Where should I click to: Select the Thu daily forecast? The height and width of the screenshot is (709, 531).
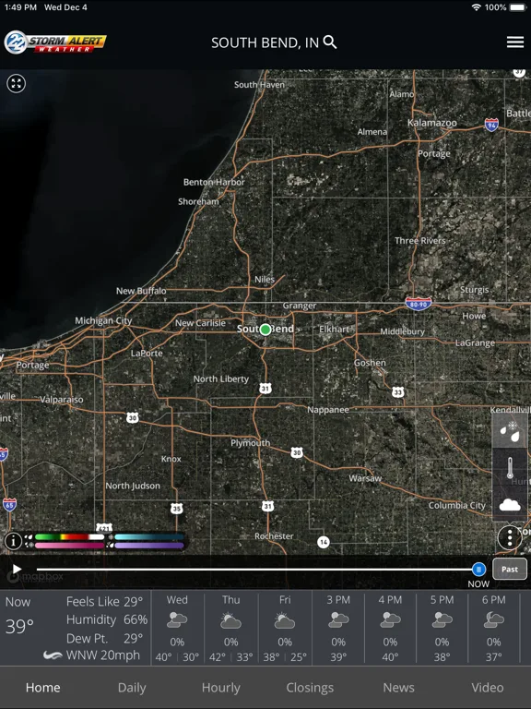pyautogui.click(x=230, y=628)
